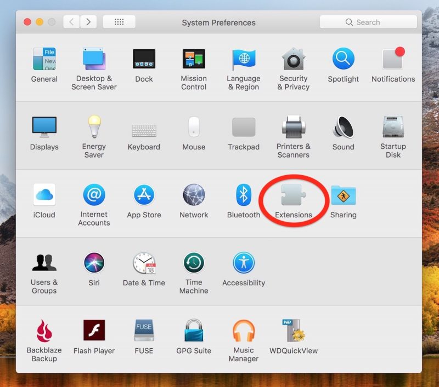The image size is (439, 387).
Task: Select the Spotlight preferences icon
Action: (343, 60)
